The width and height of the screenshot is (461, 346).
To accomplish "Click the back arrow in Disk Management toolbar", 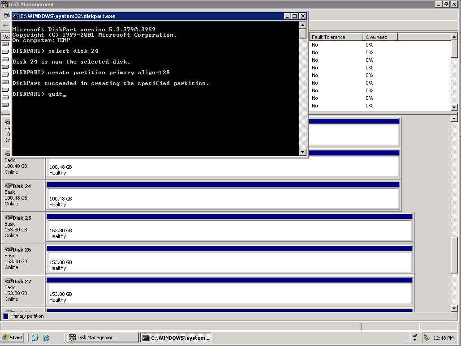I will tap(5, 26).
